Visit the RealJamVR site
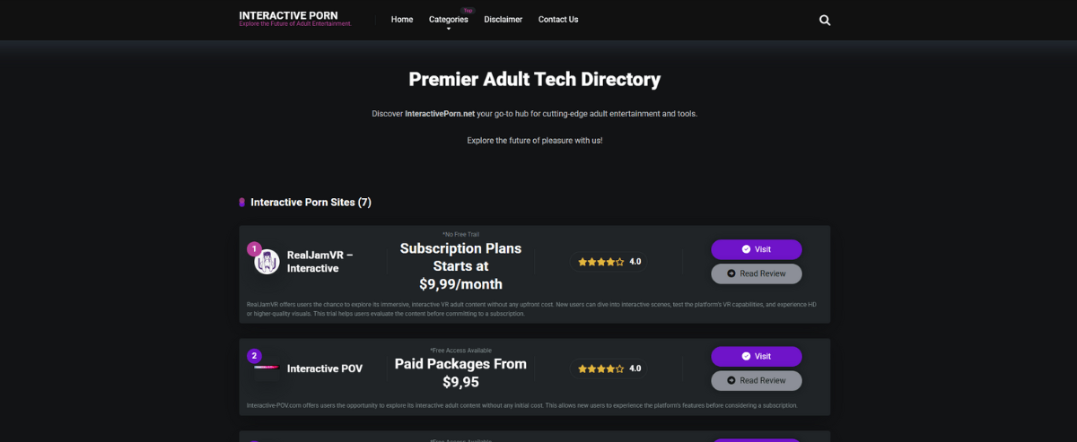The image size is (1077, 442). click(x=756, y=249)
